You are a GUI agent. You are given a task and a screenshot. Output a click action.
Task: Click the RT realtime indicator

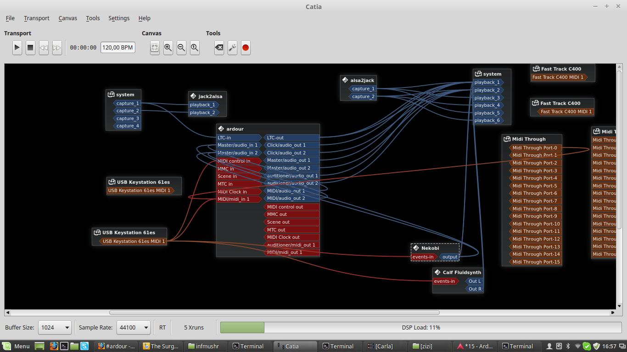pos(162,327)
